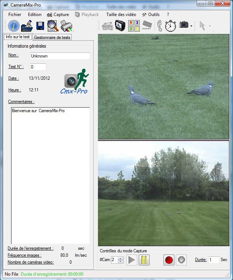The height and width of the screenshot is (280, 233).
Task: Select the yellow camera layout 4
Action: (x=137, y=29)
